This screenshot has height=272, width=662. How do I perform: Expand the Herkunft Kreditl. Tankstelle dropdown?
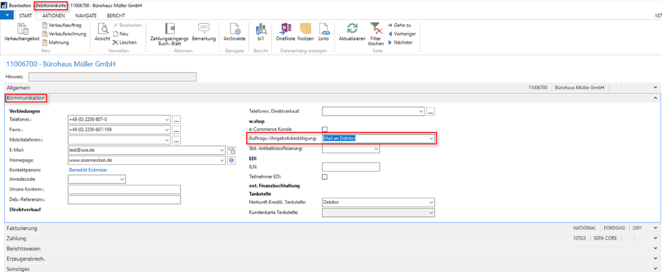(x=431, y=202)
